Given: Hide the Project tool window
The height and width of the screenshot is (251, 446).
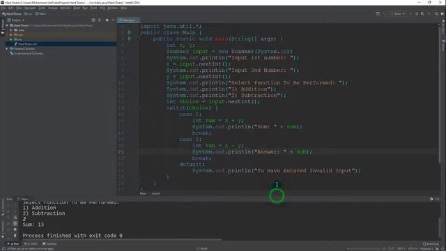Looking at the screenshot, I should coord(113,20).
